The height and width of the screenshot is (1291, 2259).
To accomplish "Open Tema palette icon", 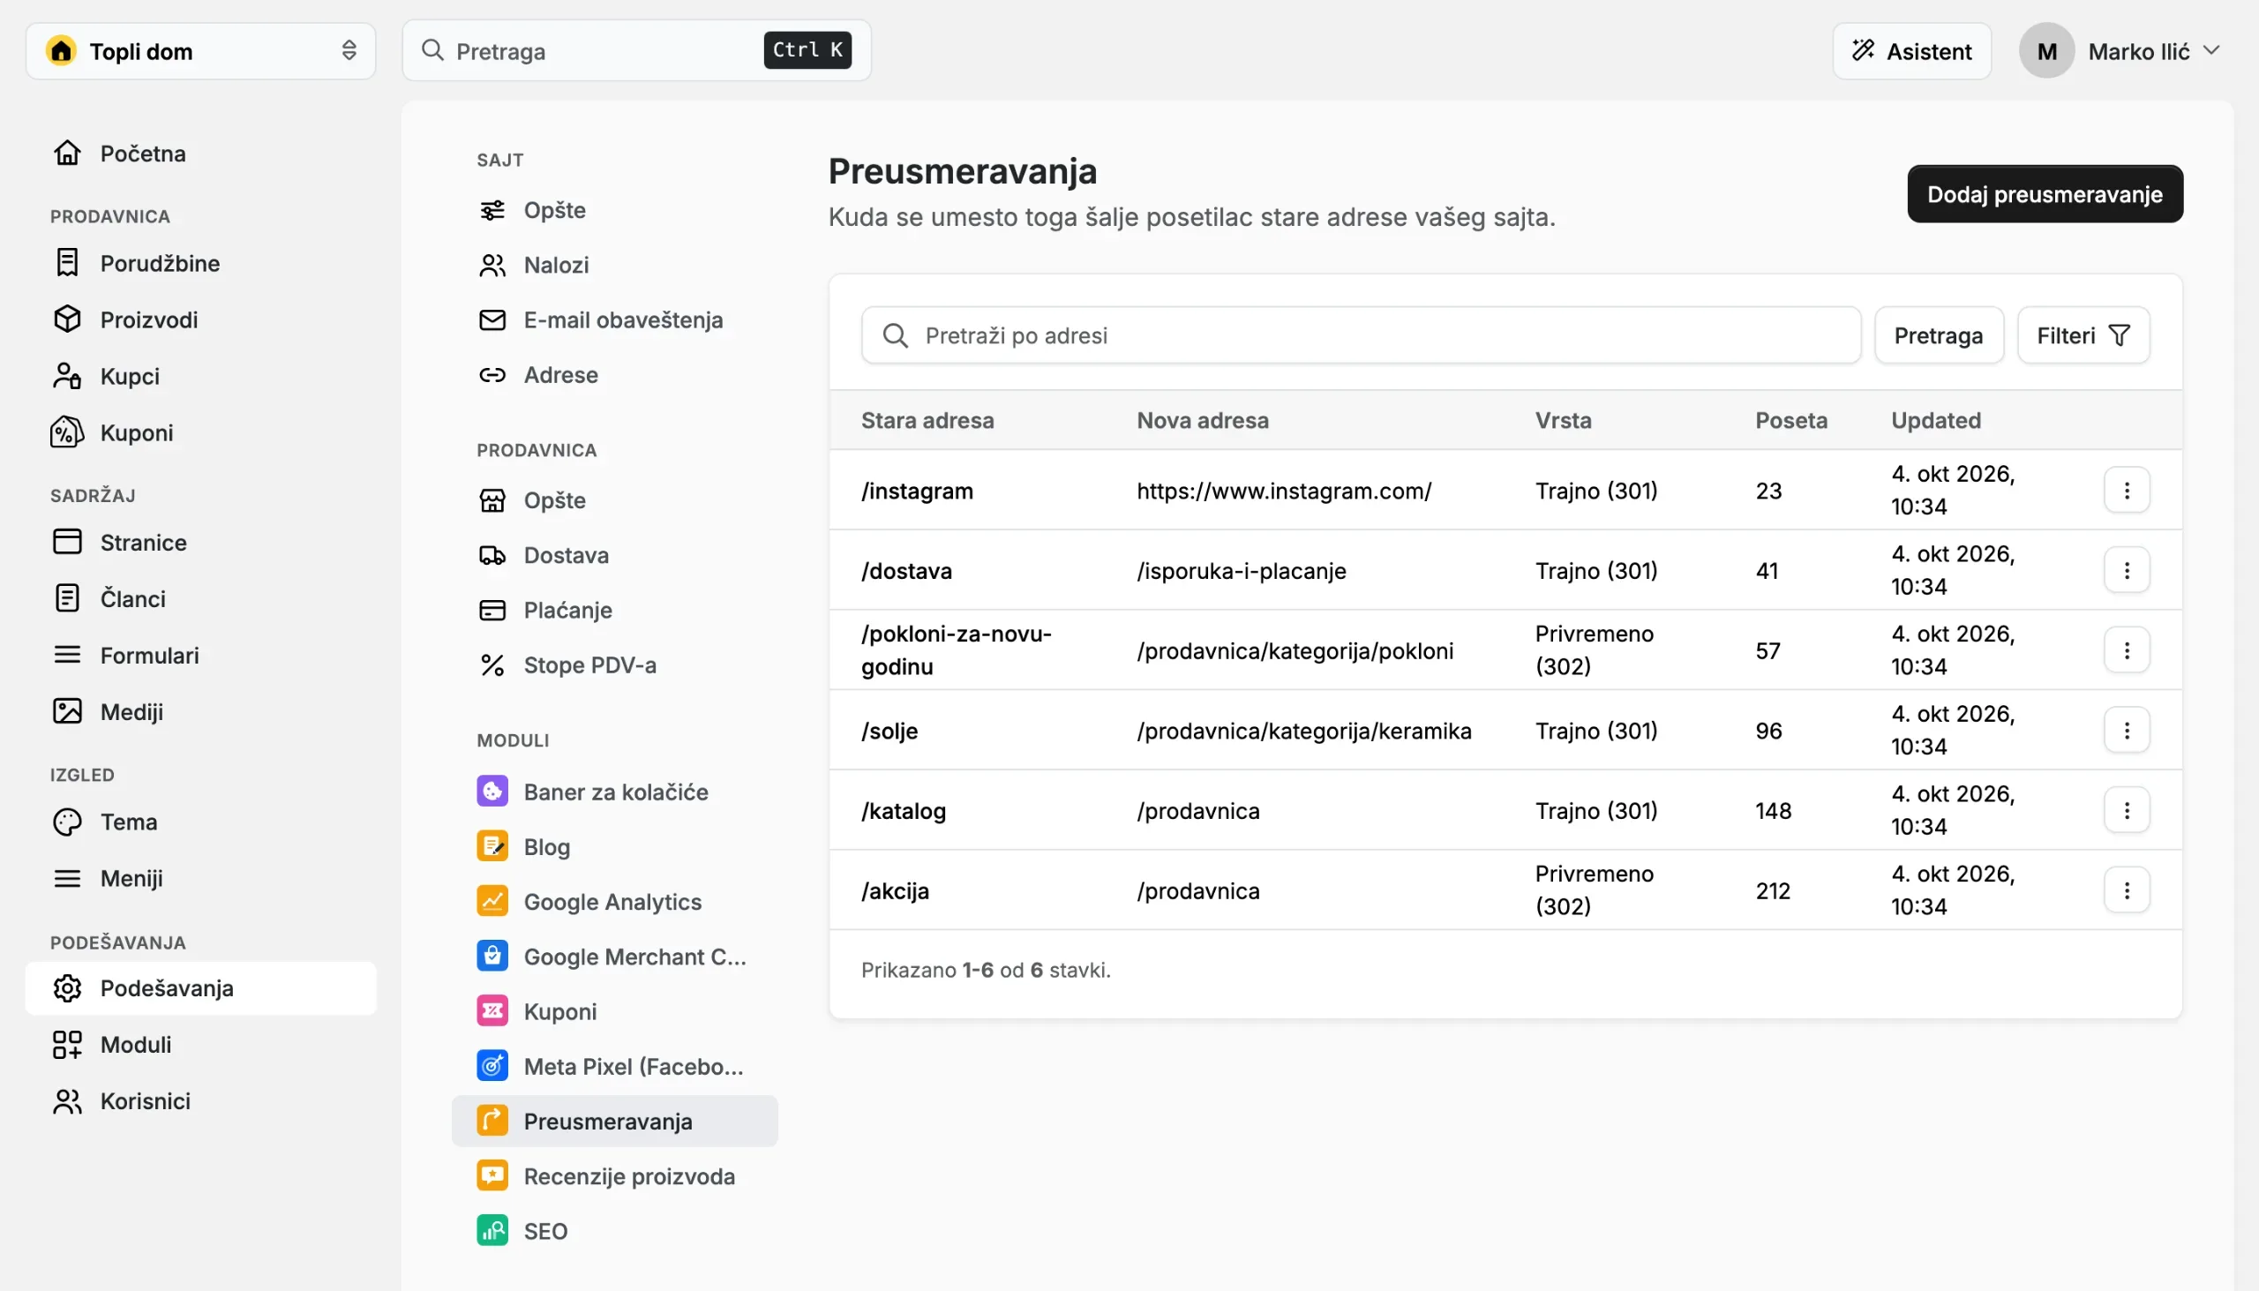I will point(67,821).
